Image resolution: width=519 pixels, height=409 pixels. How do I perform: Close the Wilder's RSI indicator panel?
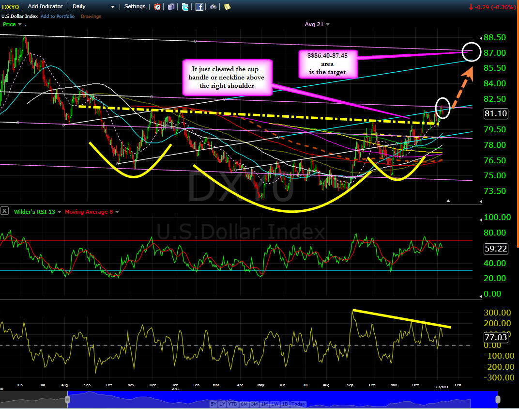click(5, 211)
